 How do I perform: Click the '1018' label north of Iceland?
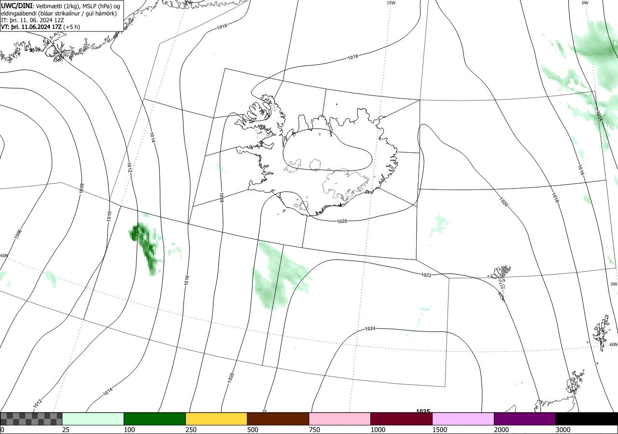pos(353,57)
